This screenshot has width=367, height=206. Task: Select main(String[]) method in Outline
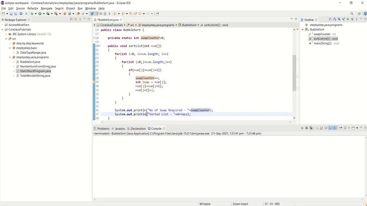point(322,43)
